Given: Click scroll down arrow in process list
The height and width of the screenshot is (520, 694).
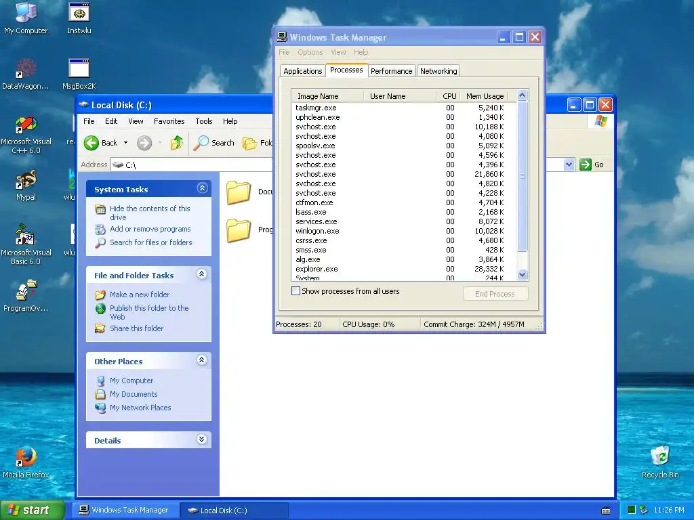Looking at the screenshot, I should (x=523, y=275).
